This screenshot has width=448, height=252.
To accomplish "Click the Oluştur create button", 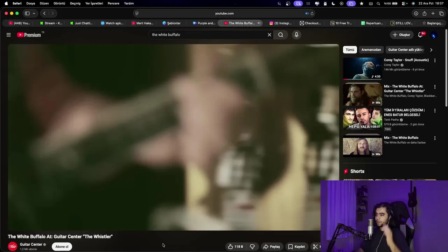I will pos(401,35).
